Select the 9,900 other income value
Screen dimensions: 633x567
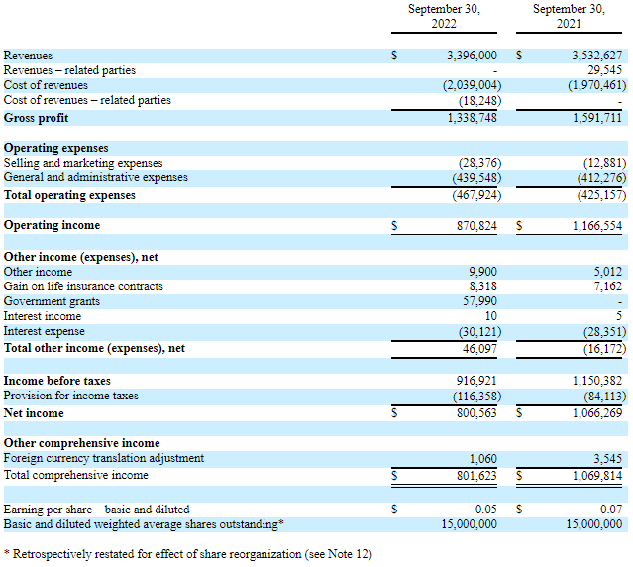(x=482, y=272)
